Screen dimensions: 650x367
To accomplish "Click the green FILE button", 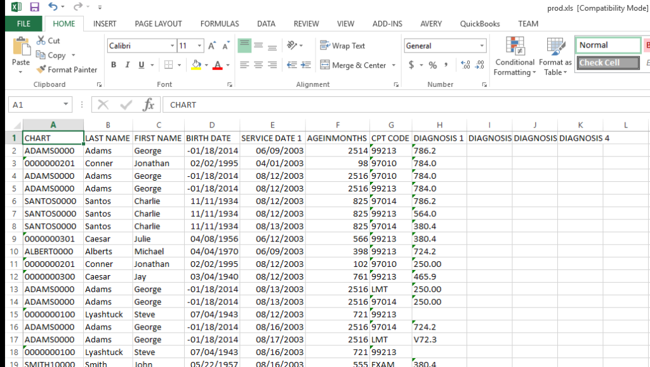I will (23, 24).
